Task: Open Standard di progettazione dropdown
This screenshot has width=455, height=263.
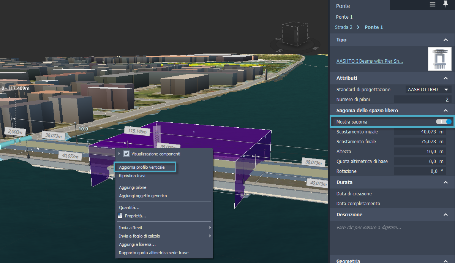Action: tap(428, 90)
